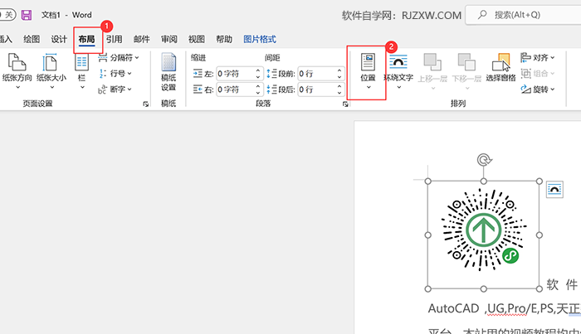
Task: Decrease right indent with down stepper
Action: click(258, 93)
